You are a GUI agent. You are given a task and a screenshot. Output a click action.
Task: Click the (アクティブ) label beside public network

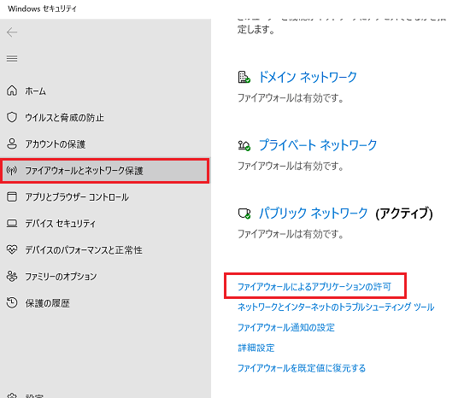click(x=404, y=214)
